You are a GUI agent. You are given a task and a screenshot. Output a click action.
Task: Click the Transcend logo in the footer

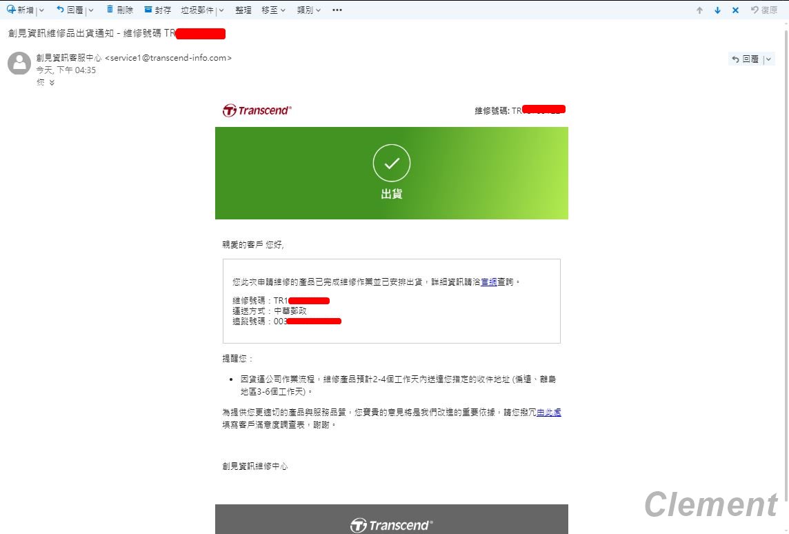click(392, 525)
